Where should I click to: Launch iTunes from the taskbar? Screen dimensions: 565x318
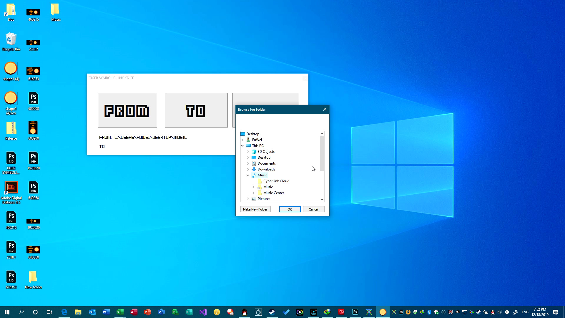tap(216, 312)
